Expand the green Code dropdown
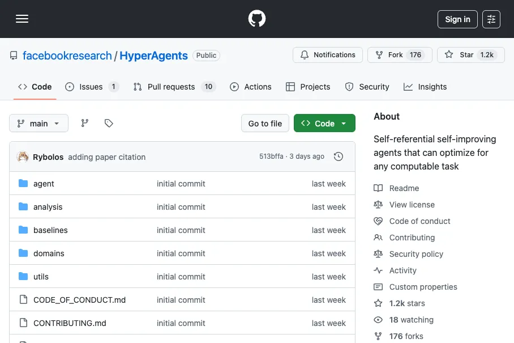The width and height of the screenshot is (514, 343). coord(324,123)
